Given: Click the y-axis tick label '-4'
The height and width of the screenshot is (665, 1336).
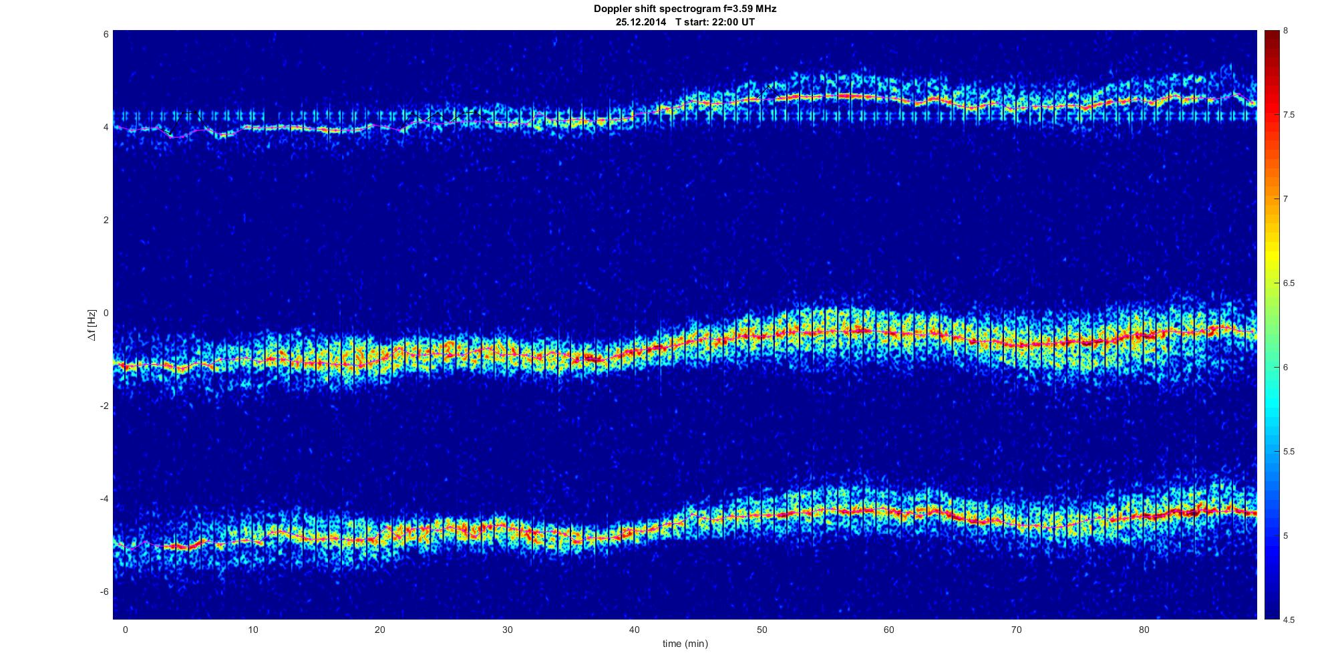Looking at the screenshot, I should click(x=104, y=499).
